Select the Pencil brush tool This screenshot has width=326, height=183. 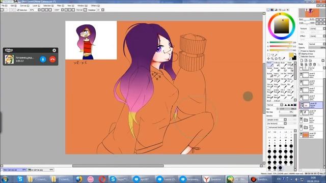[270, 64]
